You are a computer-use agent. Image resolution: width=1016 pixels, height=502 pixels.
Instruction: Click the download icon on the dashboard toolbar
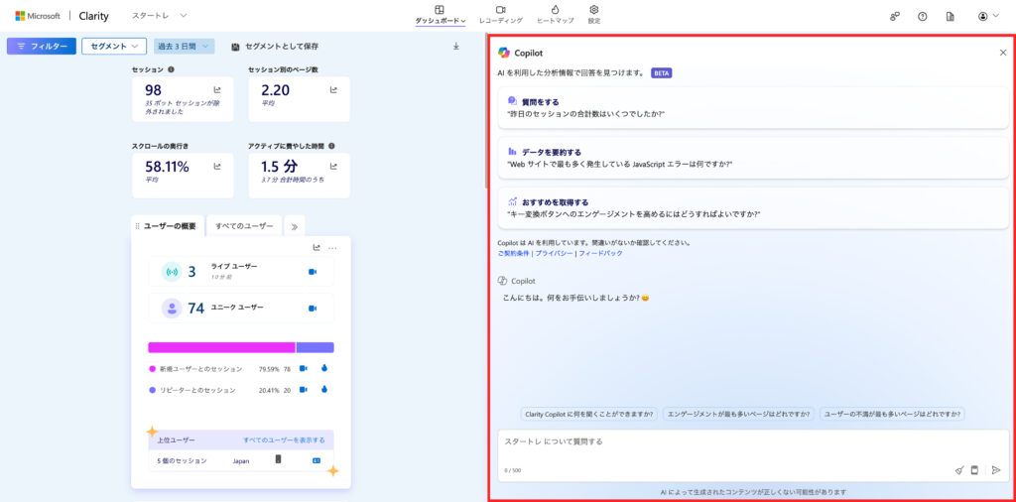point(456,46)
